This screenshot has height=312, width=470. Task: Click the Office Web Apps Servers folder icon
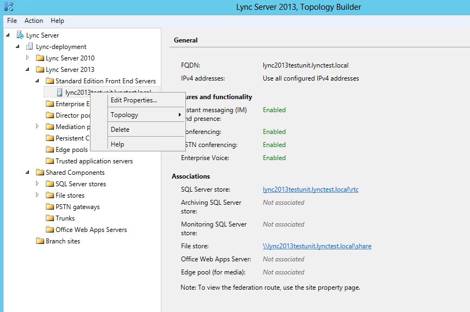coord(50,230)
